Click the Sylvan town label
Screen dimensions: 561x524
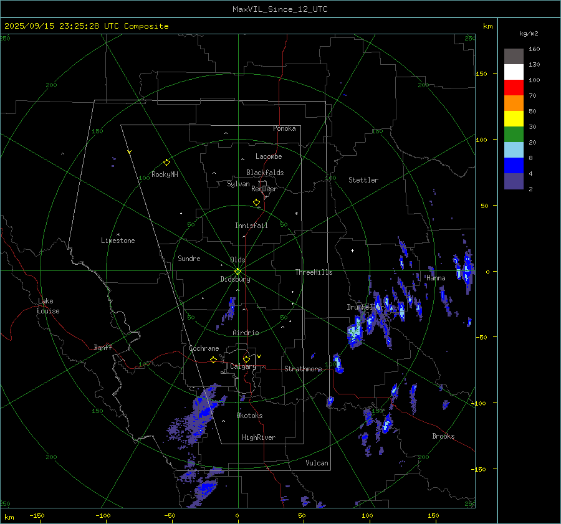coord(238,184)
